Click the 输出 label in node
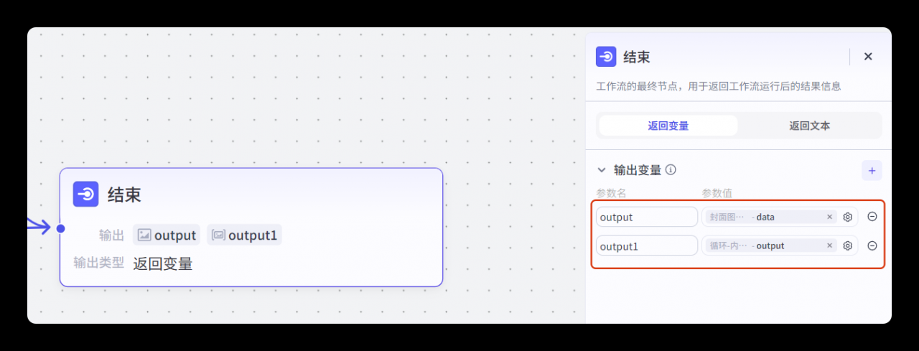The width and height of the screenshot is (919, 351). [x=111, y=235]
